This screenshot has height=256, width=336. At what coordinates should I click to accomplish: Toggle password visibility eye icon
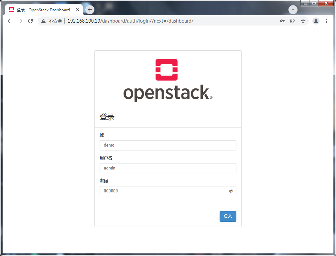coord(231,191)
